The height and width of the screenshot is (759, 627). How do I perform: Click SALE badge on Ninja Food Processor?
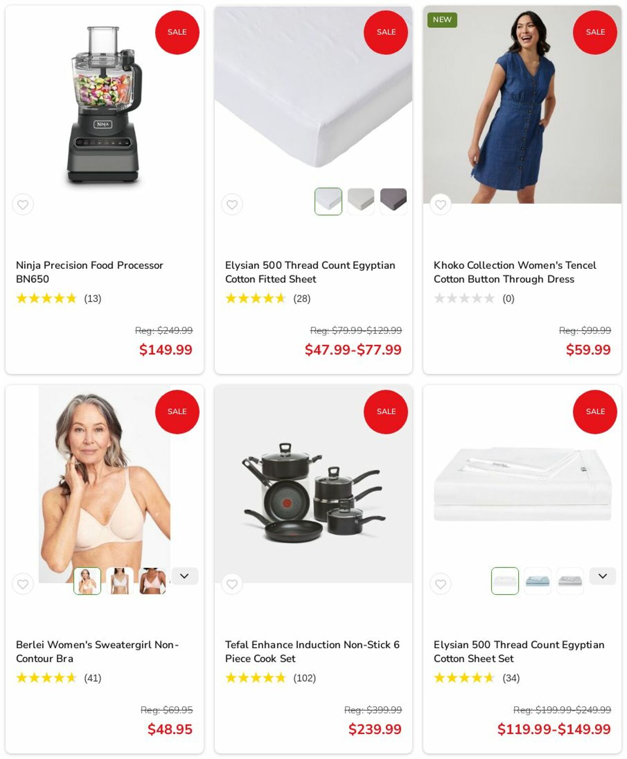[x=177, y=32]
